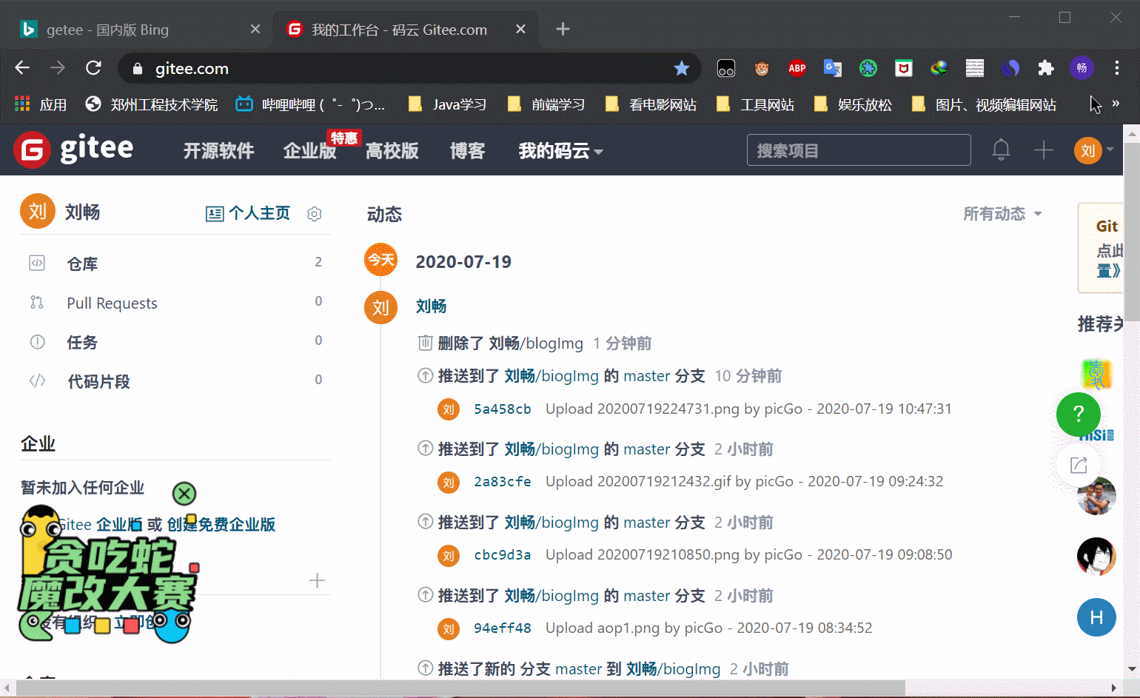This screenshot has width=1140, height=698.
Task: Open the 哔哩哔哩 bookmark
Action: point(310,104)
